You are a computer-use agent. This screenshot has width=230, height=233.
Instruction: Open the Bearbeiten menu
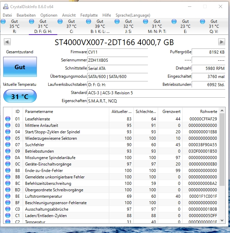[26, 15]
